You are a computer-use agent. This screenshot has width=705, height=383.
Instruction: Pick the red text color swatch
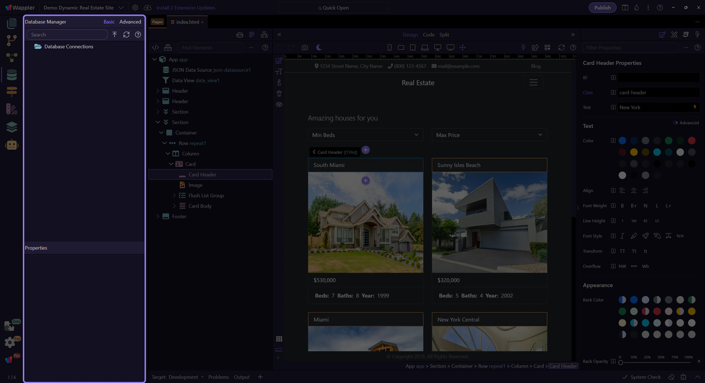[691, 141]
